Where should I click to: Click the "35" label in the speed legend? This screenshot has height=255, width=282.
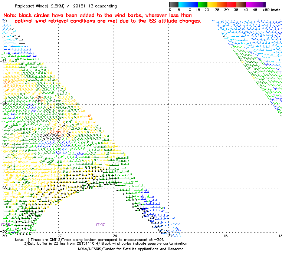236,10
